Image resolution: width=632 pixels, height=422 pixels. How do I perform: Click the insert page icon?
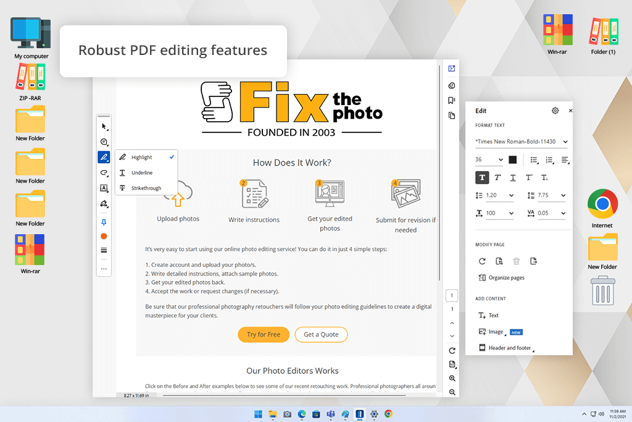pyautogui.click(x=499, y=261)
